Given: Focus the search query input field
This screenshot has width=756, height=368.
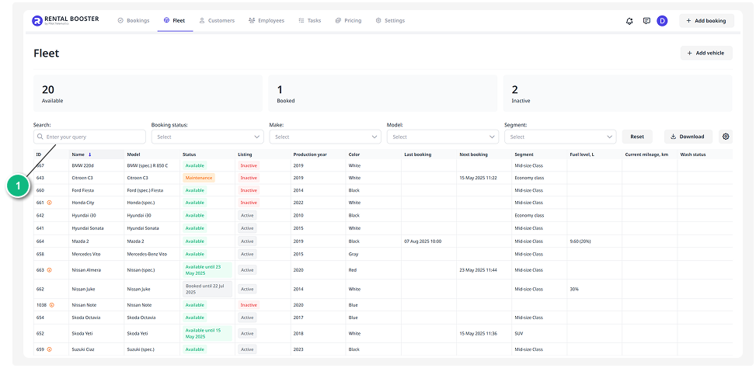Looking at the screenshot, I should click(x=89, y=137).
